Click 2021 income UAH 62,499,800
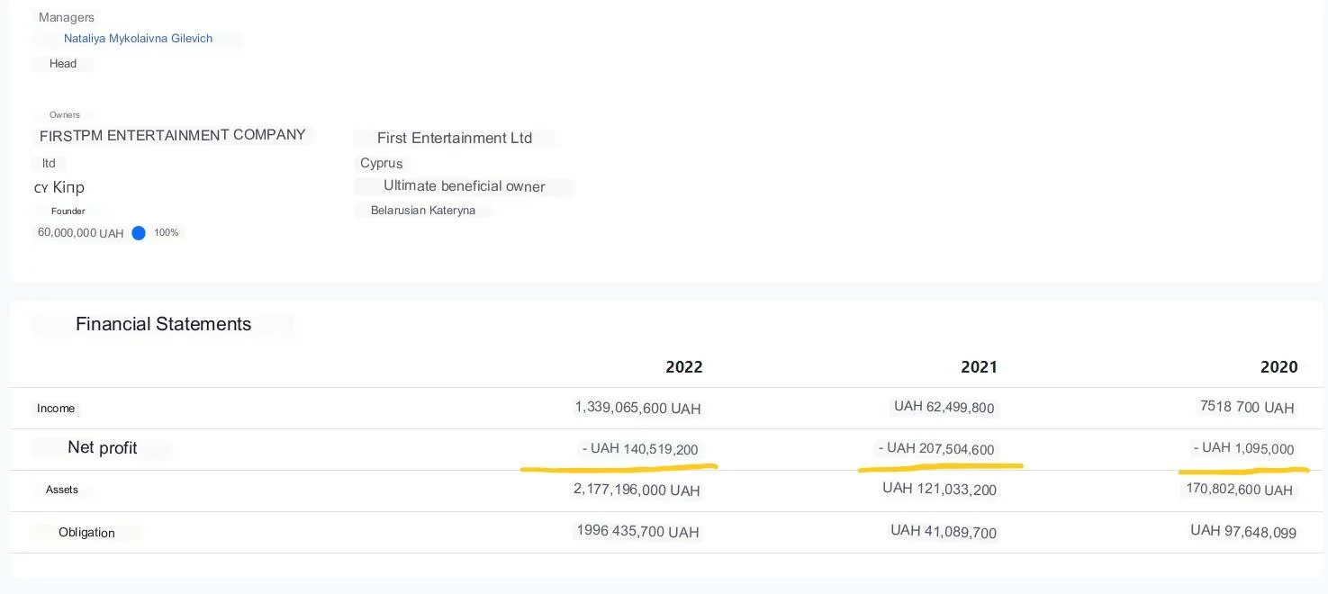The height and width of the screenshot is (594, 1328). 944,407
